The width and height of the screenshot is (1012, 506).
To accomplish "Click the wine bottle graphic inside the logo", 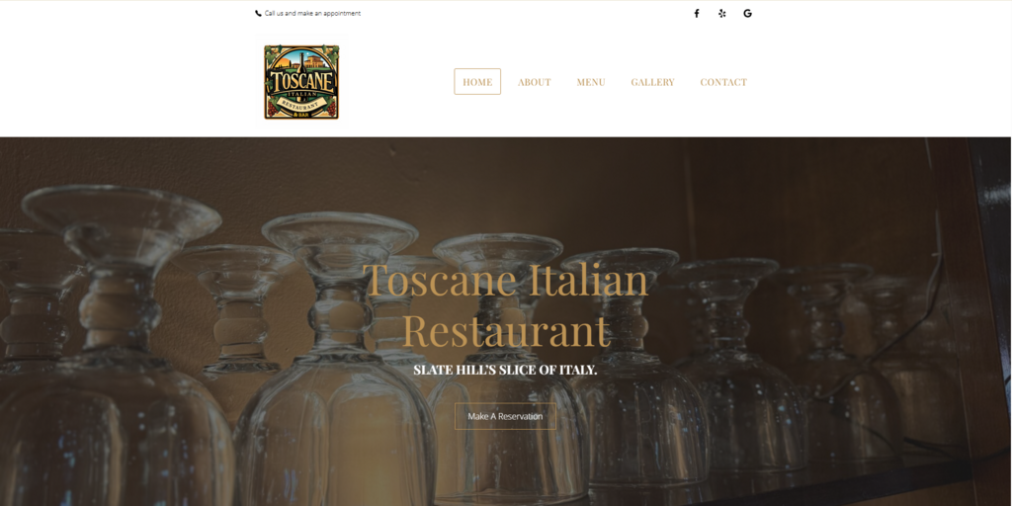I will click(301, 62).
